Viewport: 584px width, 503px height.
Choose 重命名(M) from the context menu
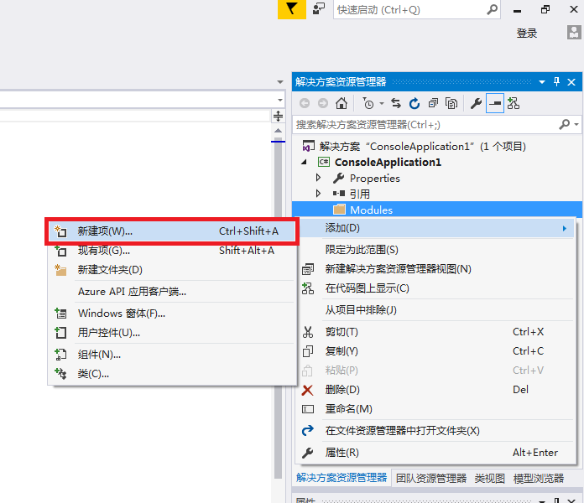pyautogui.click(x=435, y=409)
